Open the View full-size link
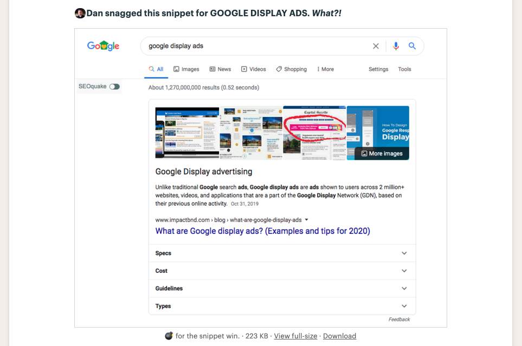The height and width of the screenshot is (346, 522). (x=295, y=336)
